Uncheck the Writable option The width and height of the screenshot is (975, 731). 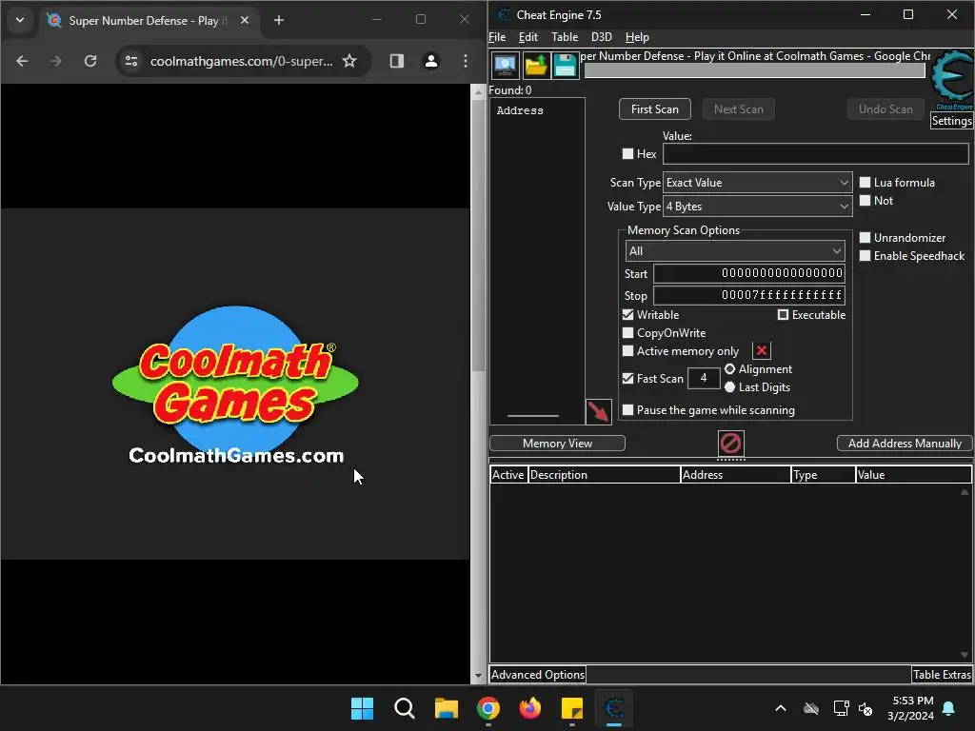628,314
